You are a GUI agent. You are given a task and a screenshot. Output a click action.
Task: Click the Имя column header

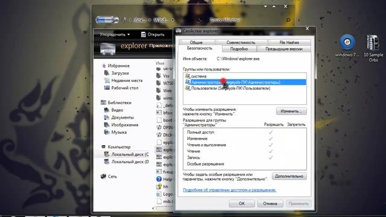160,63
